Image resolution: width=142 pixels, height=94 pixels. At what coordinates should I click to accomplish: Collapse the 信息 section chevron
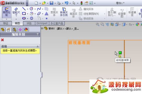(38, 46)
